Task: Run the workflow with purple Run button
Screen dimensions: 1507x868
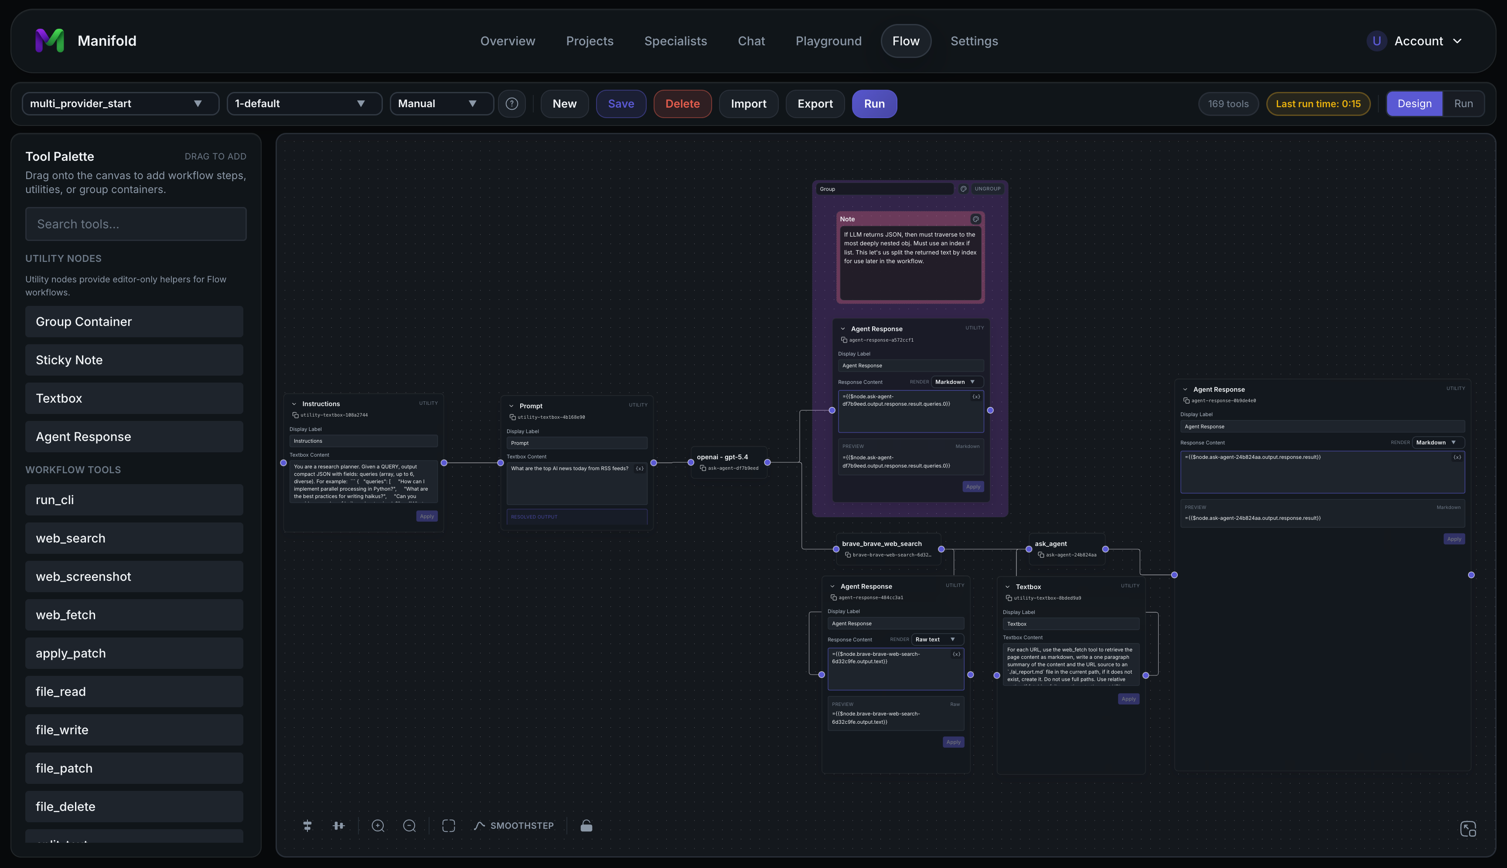Action: [x=874, y=104]
